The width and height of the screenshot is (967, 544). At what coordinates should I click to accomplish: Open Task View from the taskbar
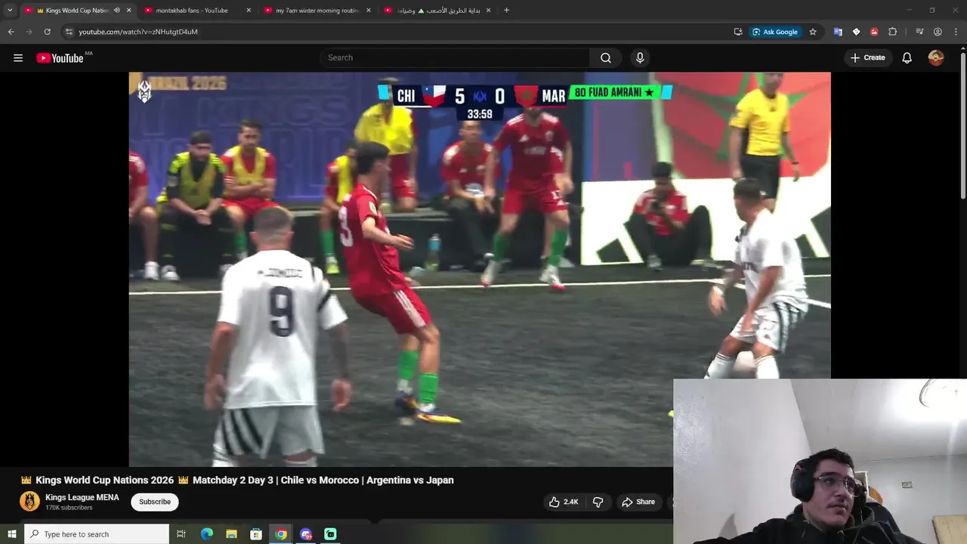pyautogui.click(x=181, y=534)
